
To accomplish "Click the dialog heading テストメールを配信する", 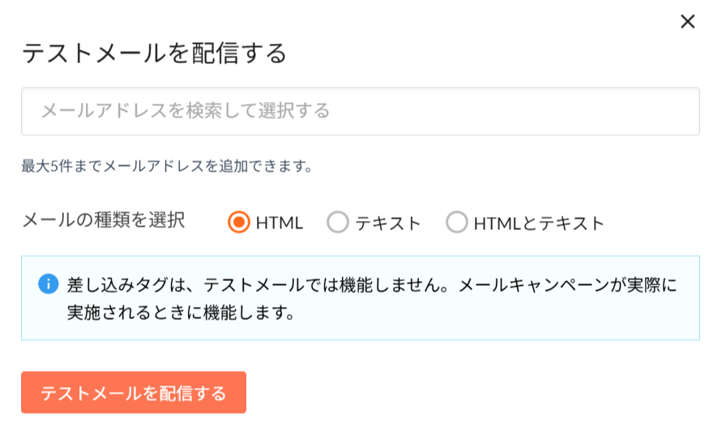I will (154, 53).
